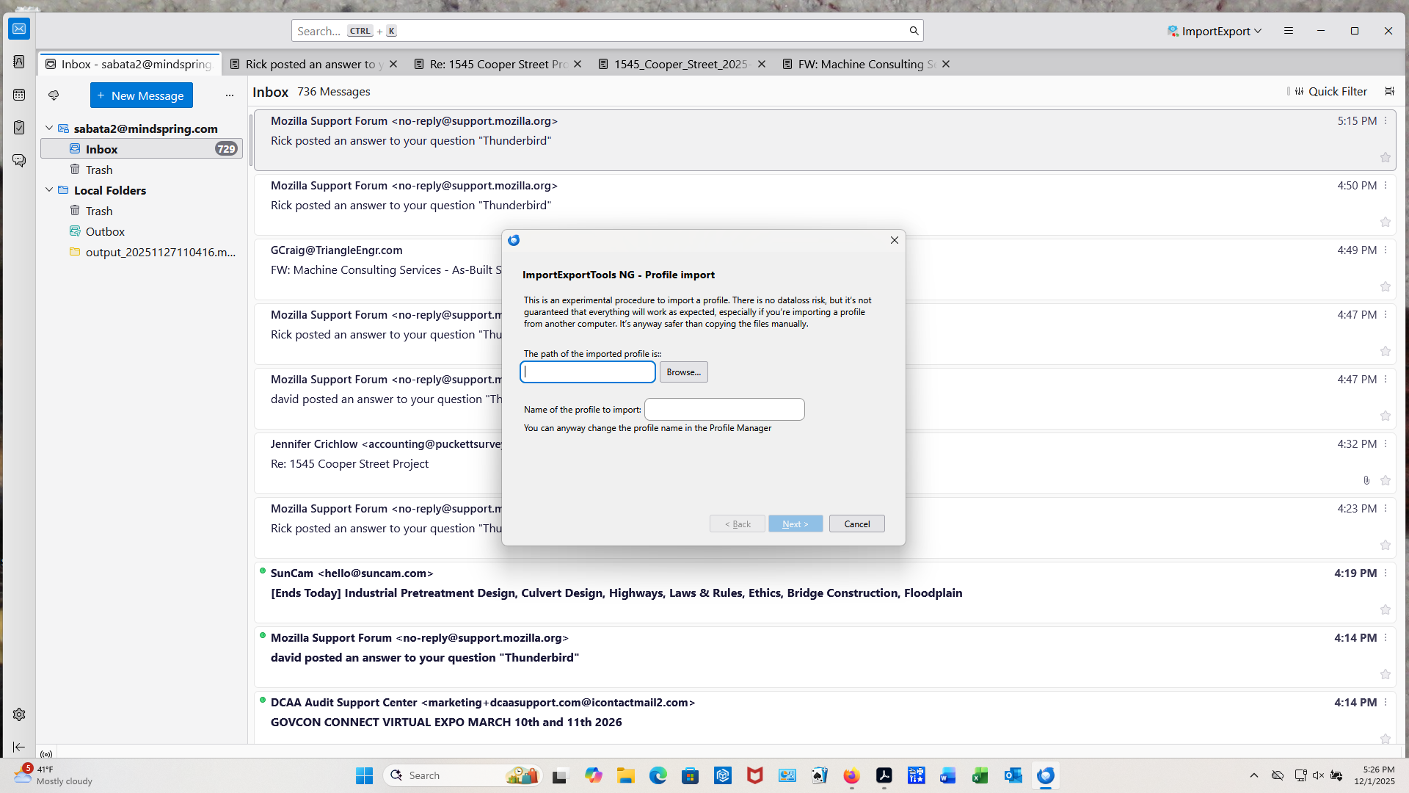Collapse the spaces toolbar with the arrow icon
The image size is (1409, 793).
[x=19, y=747]
